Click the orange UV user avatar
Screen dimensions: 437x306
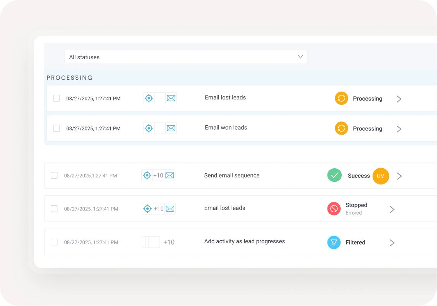pyautogui.click(x=380, y=176)
